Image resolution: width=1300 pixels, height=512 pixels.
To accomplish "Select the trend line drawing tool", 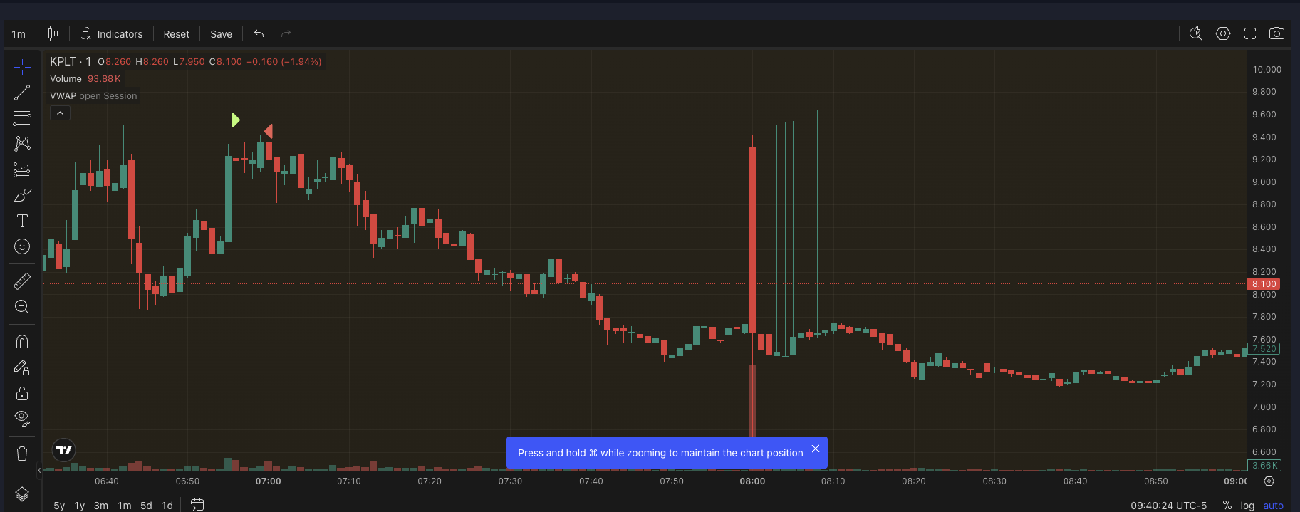I will point(22,93).
